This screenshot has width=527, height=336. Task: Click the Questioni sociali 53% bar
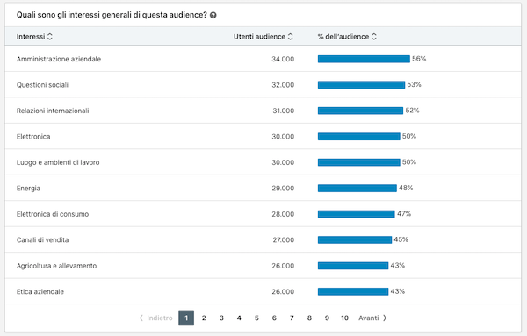tap(361, 85)
